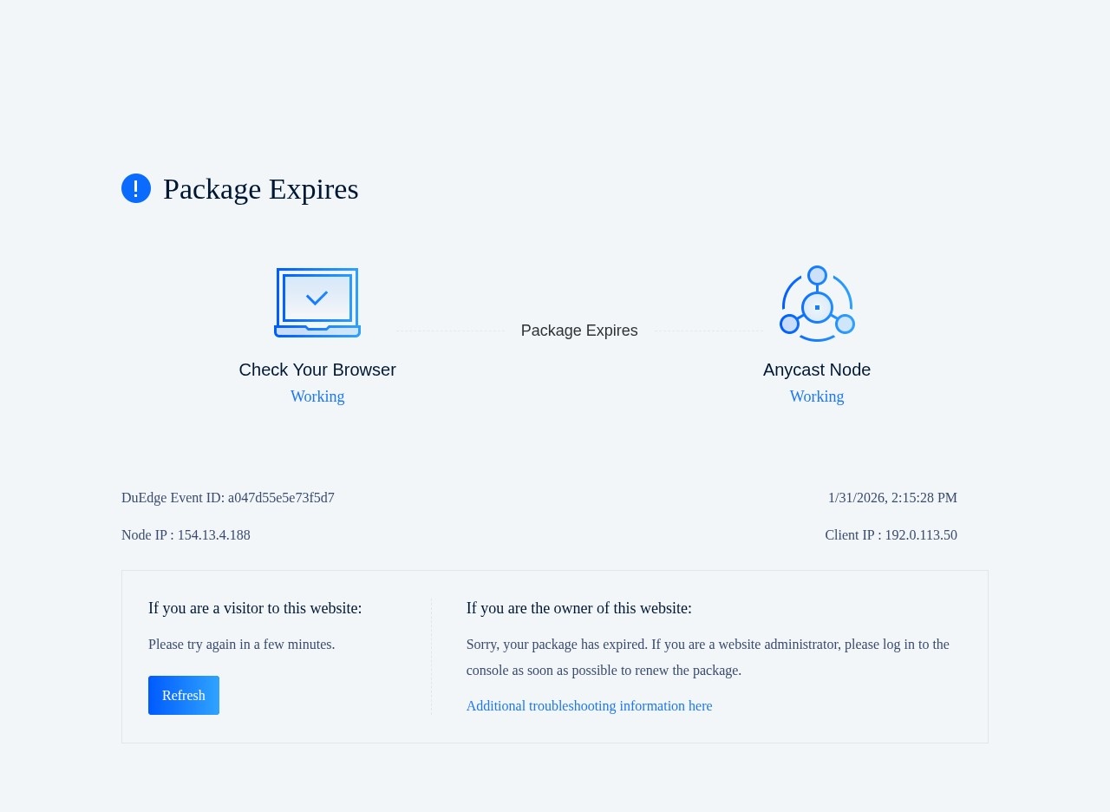Viewport: 1110px width, 812px height.
Task: Open Additional troubleshooting information here link
Action: [x=589, y=706]
